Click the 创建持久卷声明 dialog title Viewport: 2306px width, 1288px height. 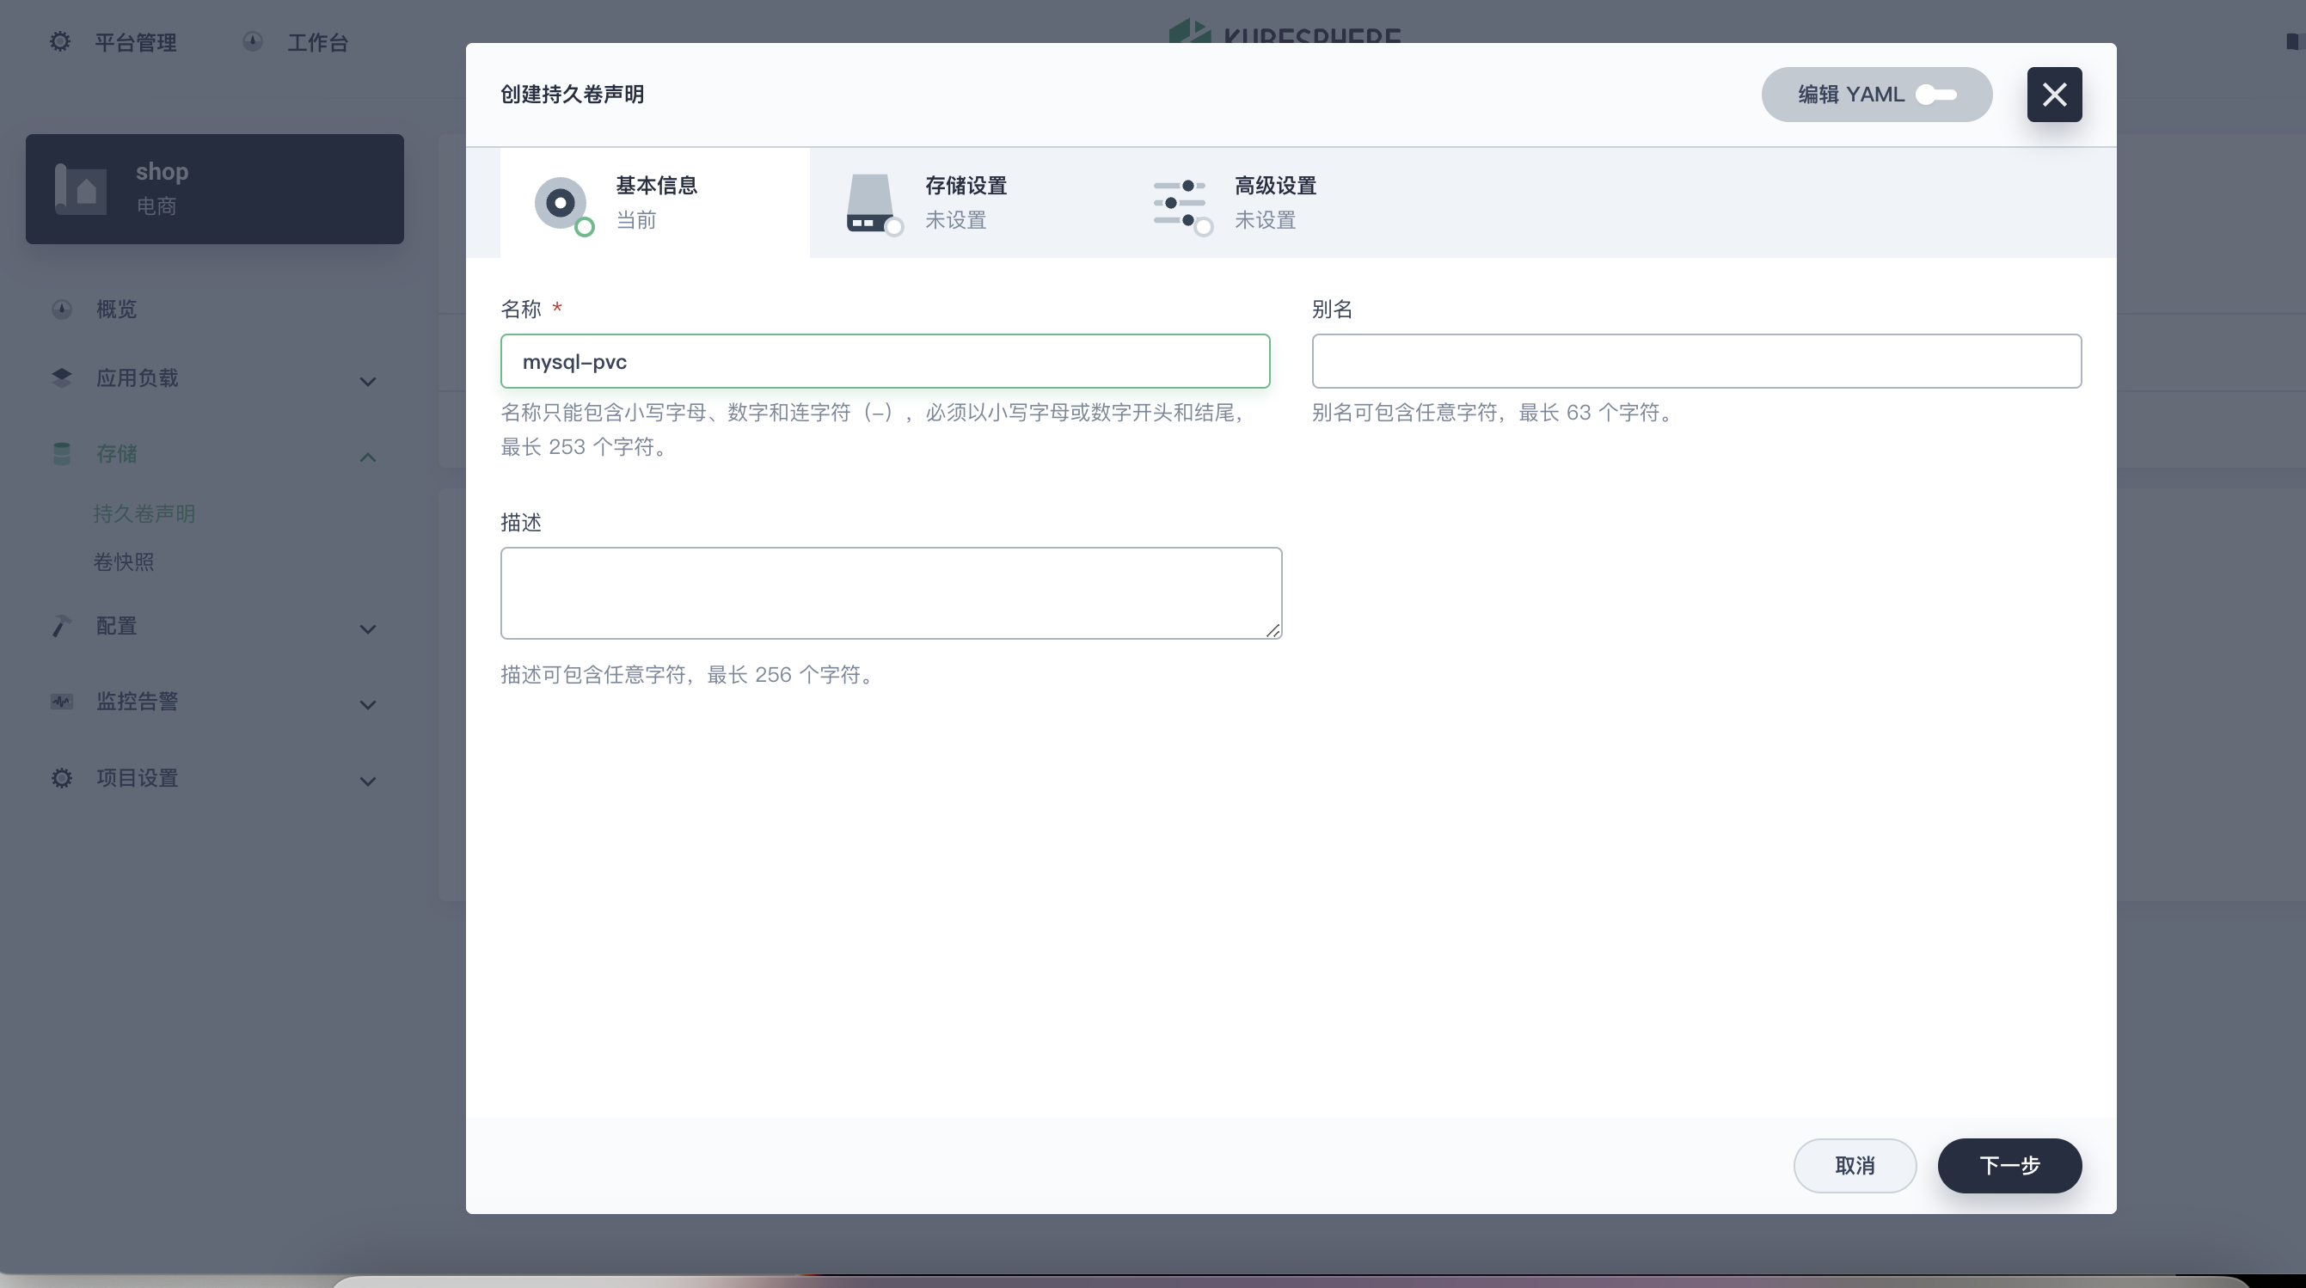click(x=572, y=95)
